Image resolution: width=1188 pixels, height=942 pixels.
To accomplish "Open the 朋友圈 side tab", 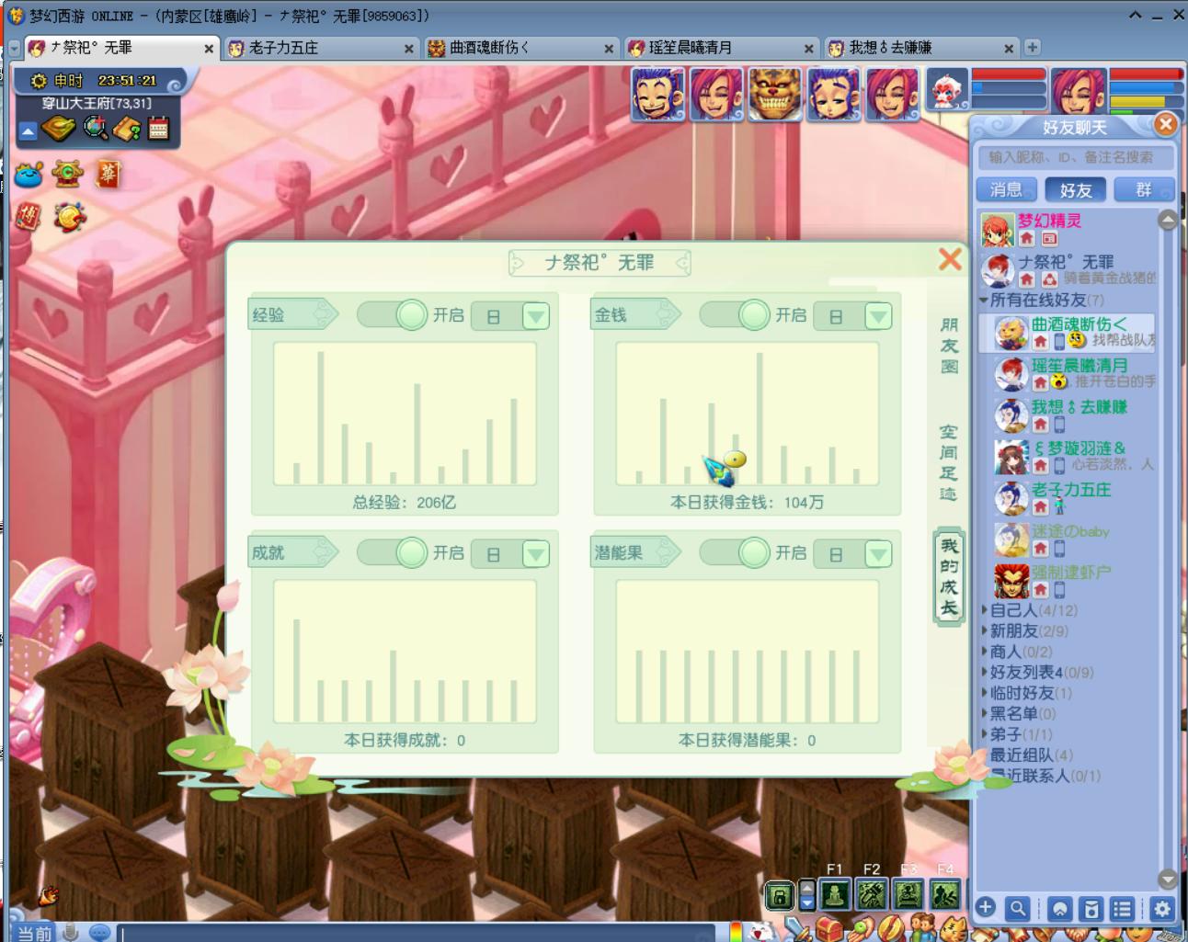I will pos(949,346).
